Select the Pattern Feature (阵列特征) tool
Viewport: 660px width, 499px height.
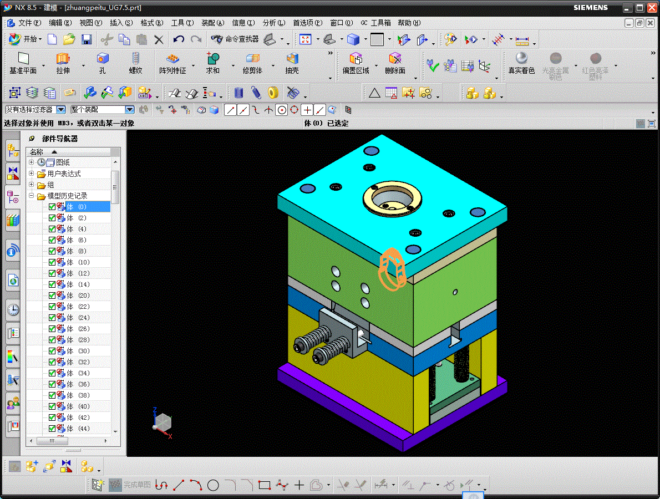point(172,64)
